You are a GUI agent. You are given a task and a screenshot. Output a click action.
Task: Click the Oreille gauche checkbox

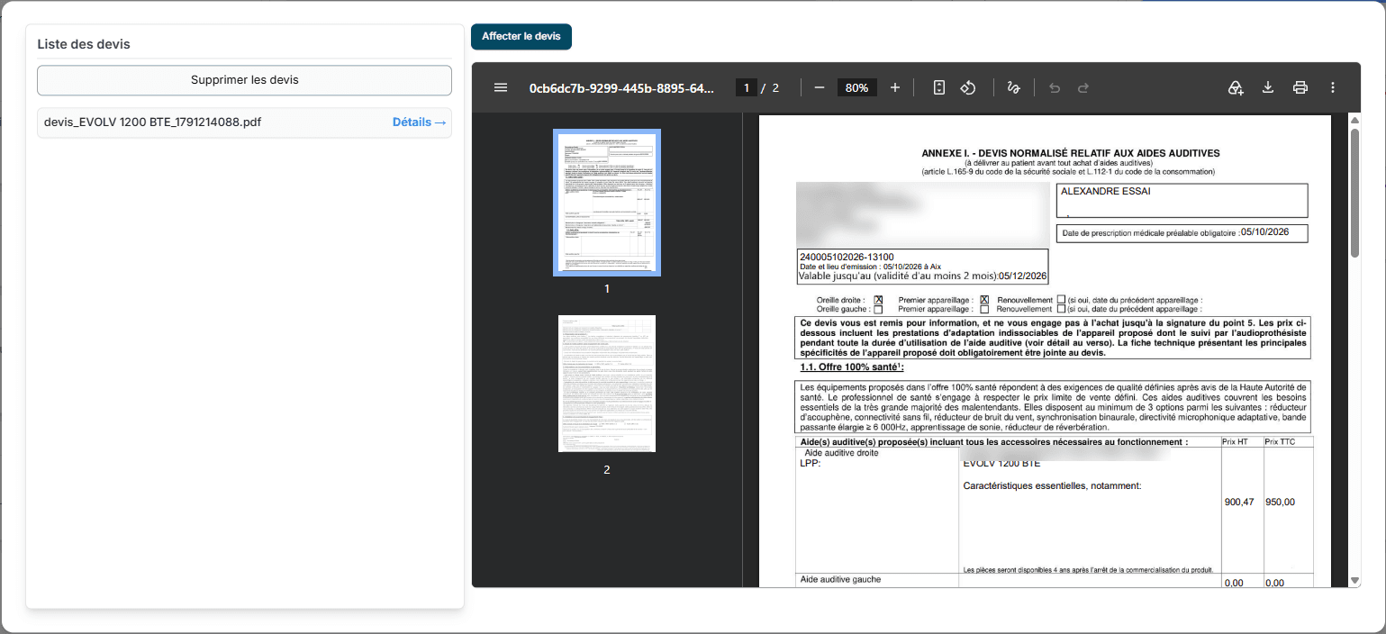click(878, 309)
